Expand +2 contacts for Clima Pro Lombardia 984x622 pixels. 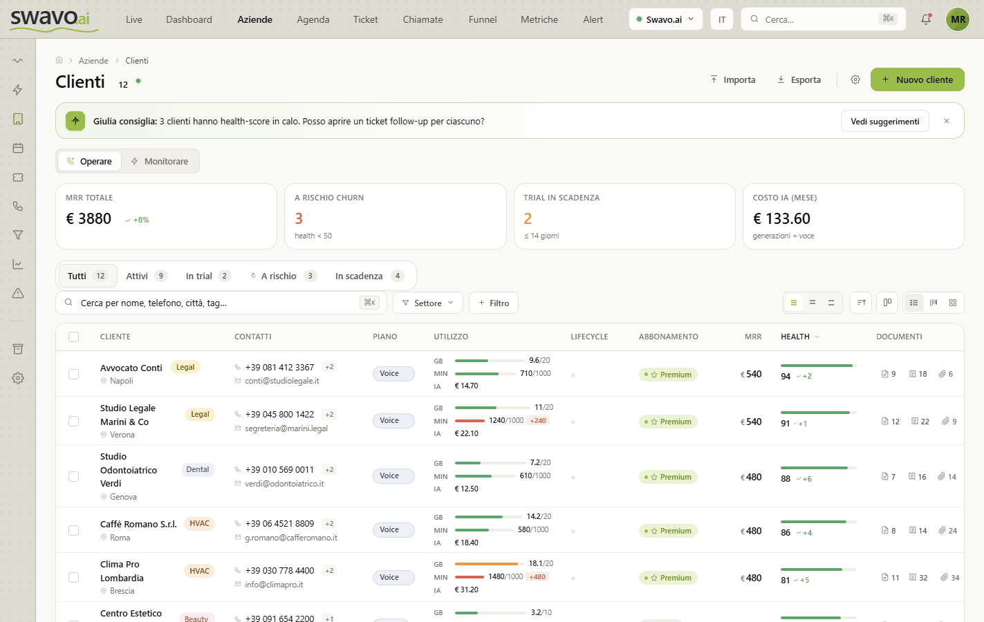click(x=330, y=570)
